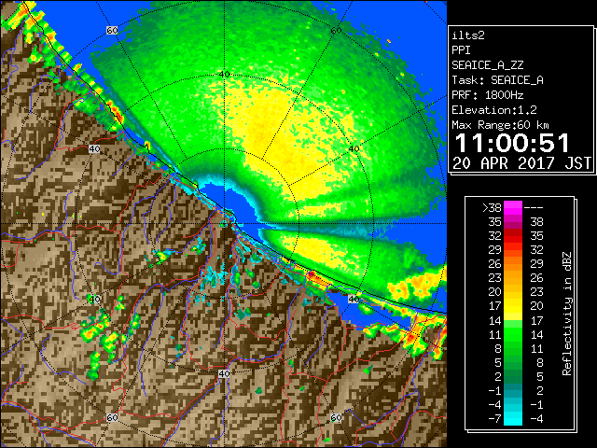This screenshot has width=597, height=448.
Task: Click the "40" range label due south
Action: click(x=224, y=373)
